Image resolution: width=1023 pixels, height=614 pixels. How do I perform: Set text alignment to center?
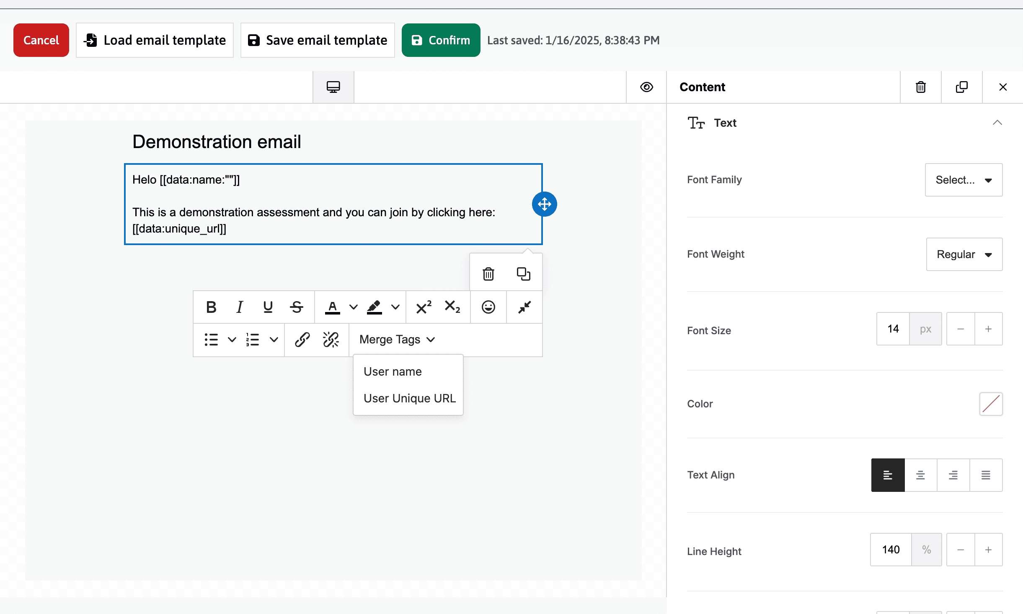tap(920, 475)
